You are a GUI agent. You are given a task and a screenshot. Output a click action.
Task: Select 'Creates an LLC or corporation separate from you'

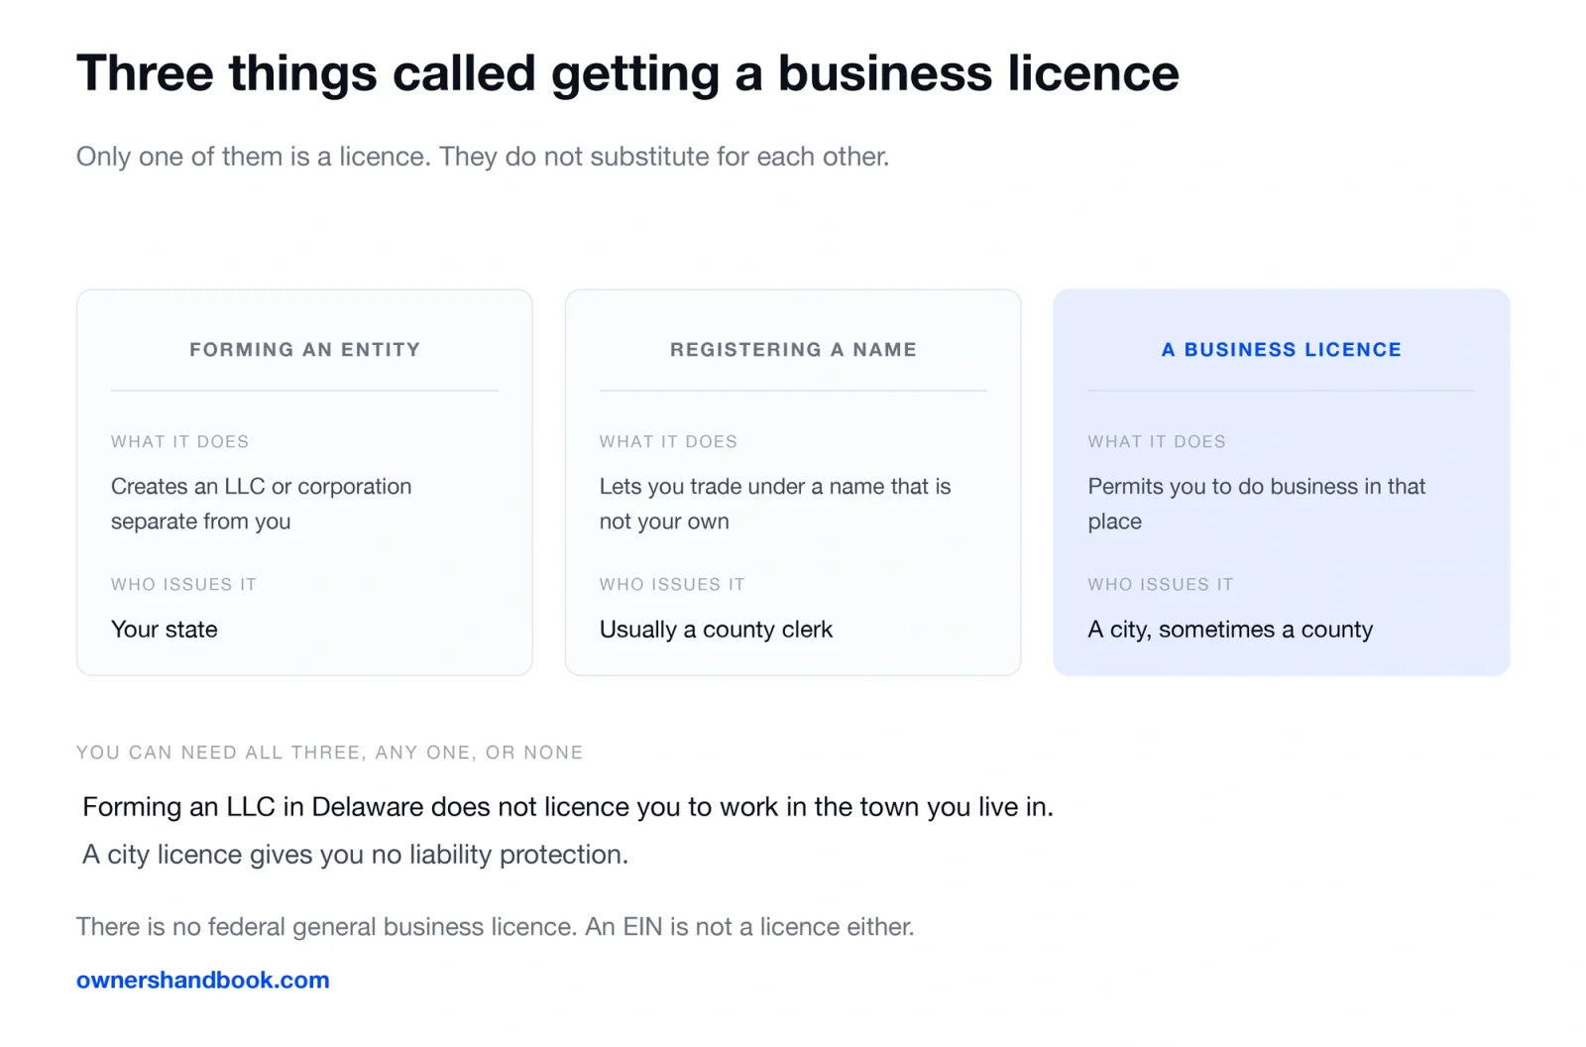[261, 504]
